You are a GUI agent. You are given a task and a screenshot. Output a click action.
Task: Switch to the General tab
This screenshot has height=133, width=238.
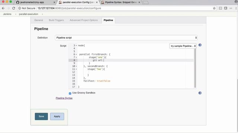tap(39, 20)
